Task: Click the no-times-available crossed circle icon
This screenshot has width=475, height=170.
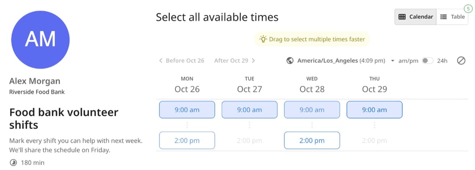Action: (461, 61)
